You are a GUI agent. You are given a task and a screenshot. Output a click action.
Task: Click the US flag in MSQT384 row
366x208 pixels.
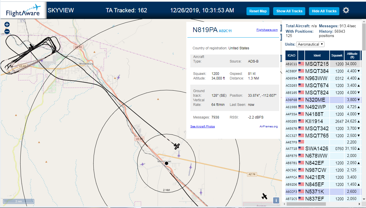click(x=301, y=71)
